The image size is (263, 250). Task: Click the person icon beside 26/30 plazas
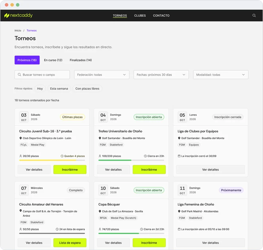click(x=20, y=156)
